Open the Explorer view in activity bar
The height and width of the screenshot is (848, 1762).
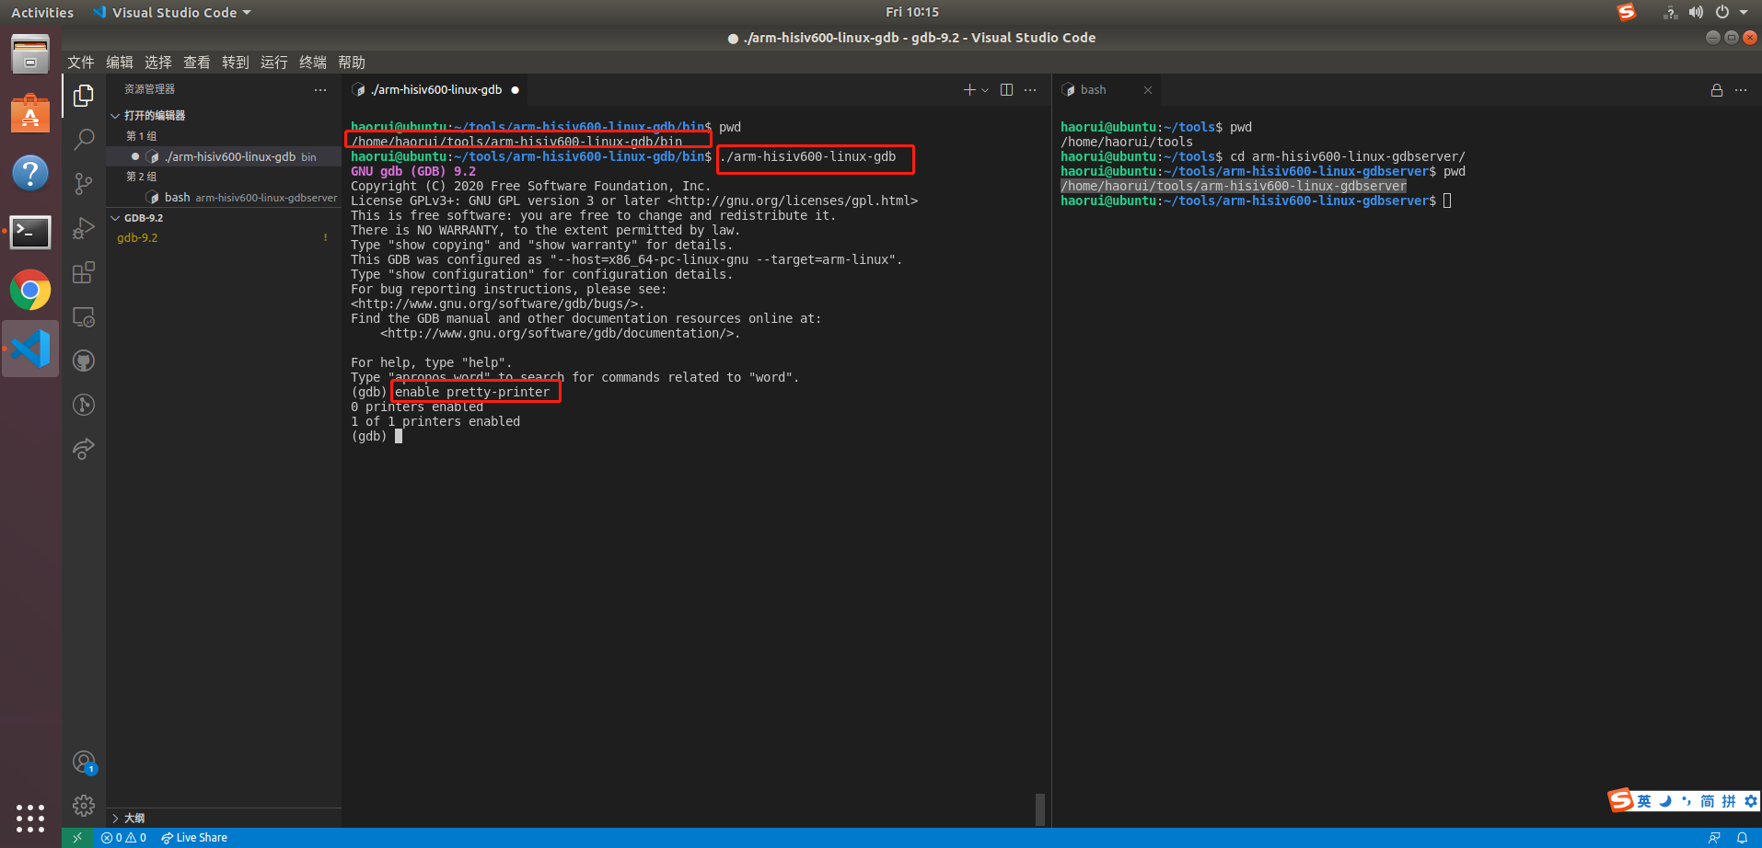[x=84, y=96]
